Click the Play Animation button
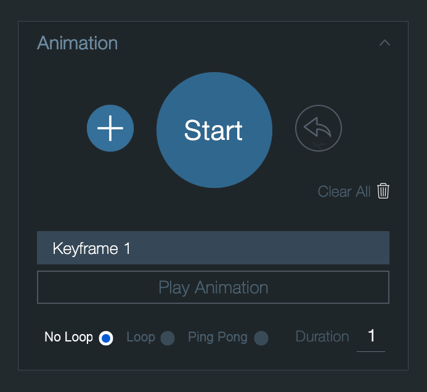Screen dimensions: 427x392 click(213, 287)
